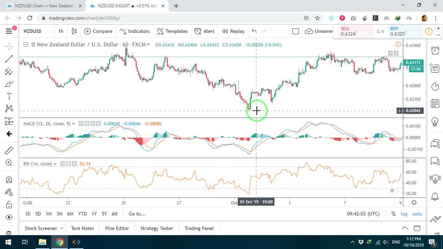Screen dimensions: 443x249
Task: Open the ideas stream panel
Action: coord(435,179)
